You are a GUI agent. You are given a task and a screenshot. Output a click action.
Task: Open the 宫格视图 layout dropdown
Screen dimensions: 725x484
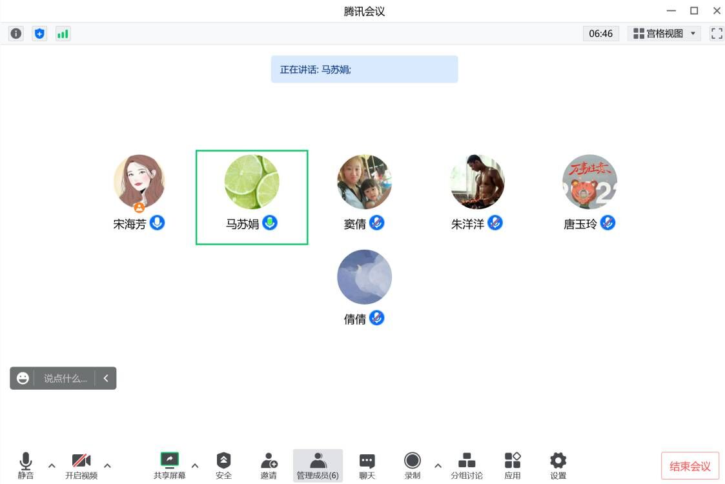664,34
